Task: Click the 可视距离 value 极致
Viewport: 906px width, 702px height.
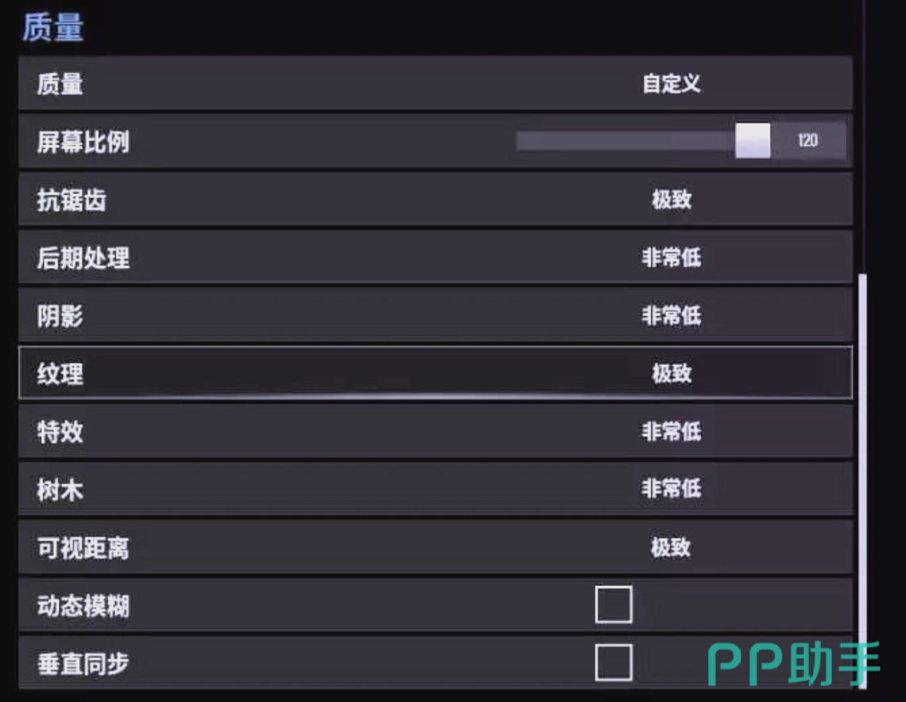Action: [x=671, y=547]
